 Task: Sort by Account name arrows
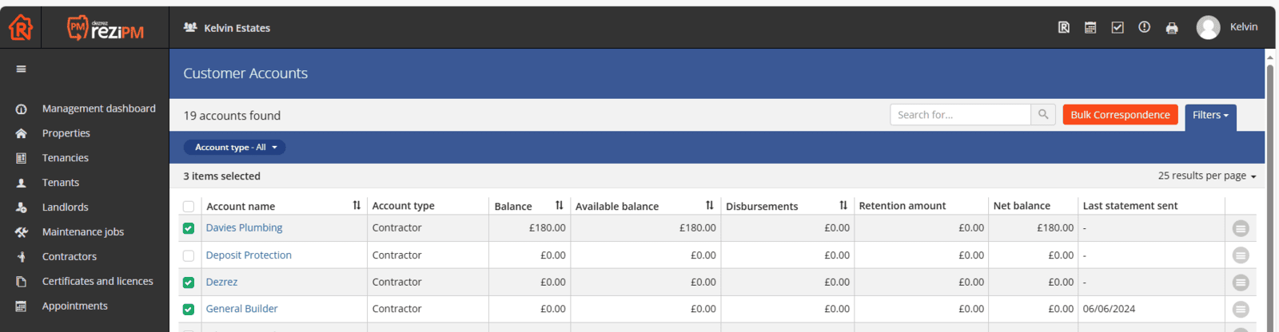(357, 206)
